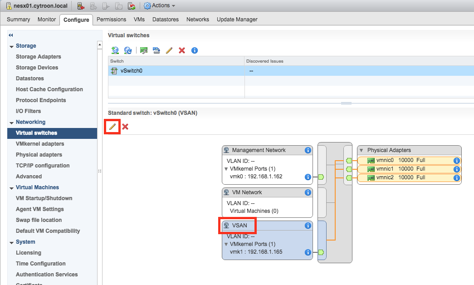Click the enter maintenance mode host icon
The width and height of the screenshot is (474, 285).
click(81, 6)
